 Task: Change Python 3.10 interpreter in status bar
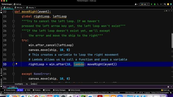160,93
